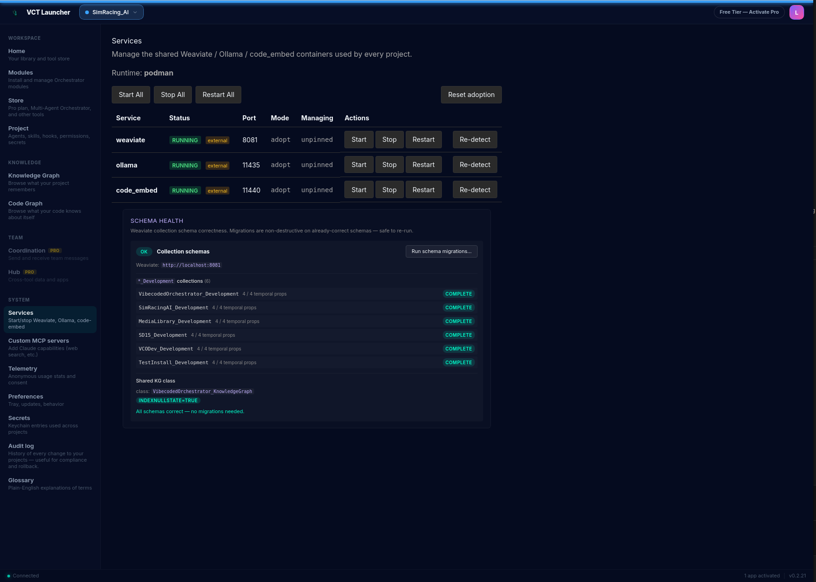816x582 pixels.
Task: Open the Store sidebar page
Action: (x=50, y=108)
